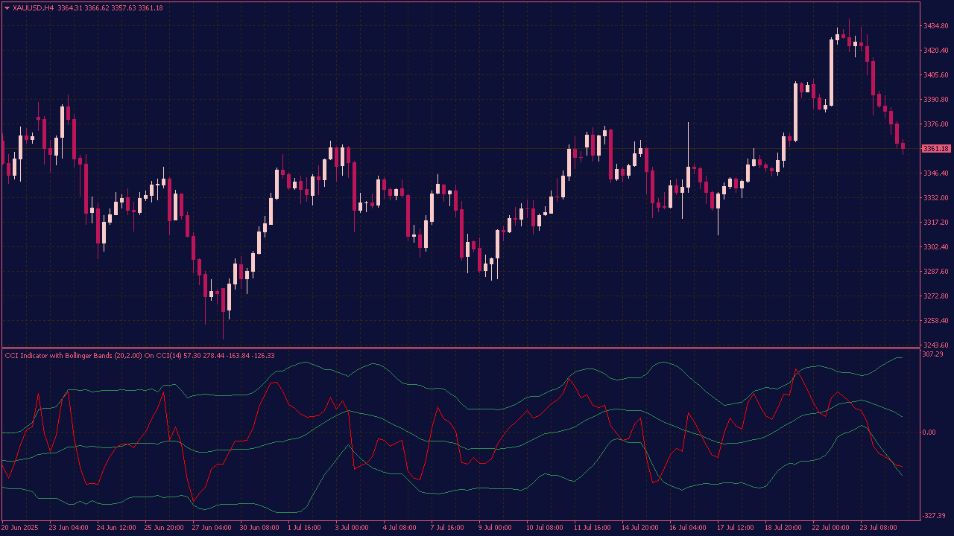Click the OHLC values in chart header
Screen dimensions: 954x536
(x=110, y=8)
